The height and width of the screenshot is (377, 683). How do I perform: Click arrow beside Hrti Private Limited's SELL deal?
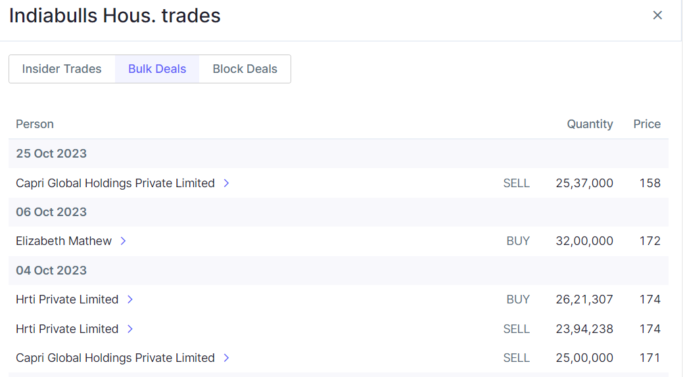[130, 329]
